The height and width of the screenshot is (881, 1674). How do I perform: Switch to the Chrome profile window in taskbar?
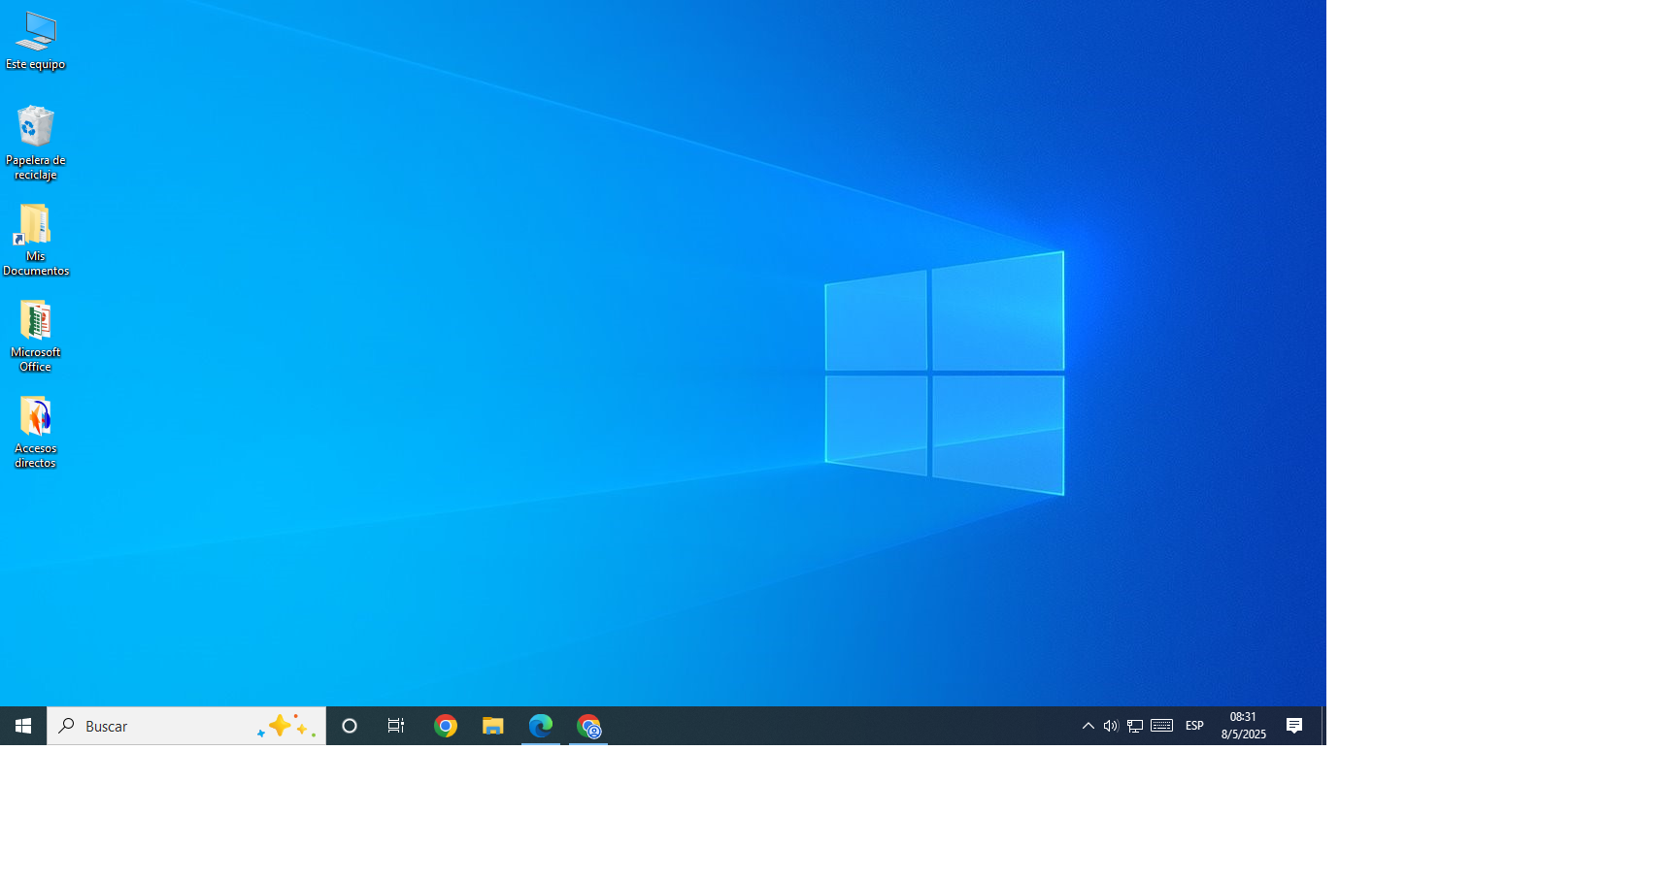(x=588, y=726)
